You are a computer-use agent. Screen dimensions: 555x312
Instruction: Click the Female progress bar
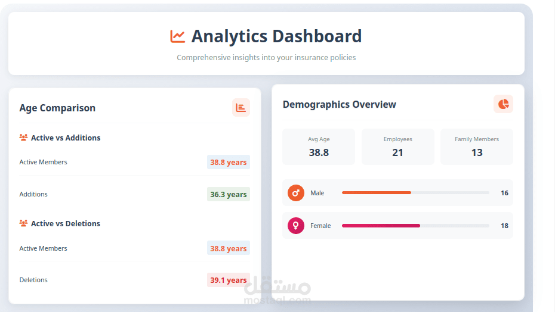pos(415,226)
